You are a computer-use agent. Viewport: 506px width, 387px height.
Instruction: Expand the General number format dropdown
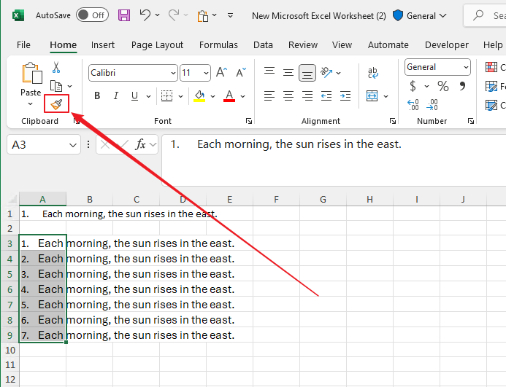point(465,67)
